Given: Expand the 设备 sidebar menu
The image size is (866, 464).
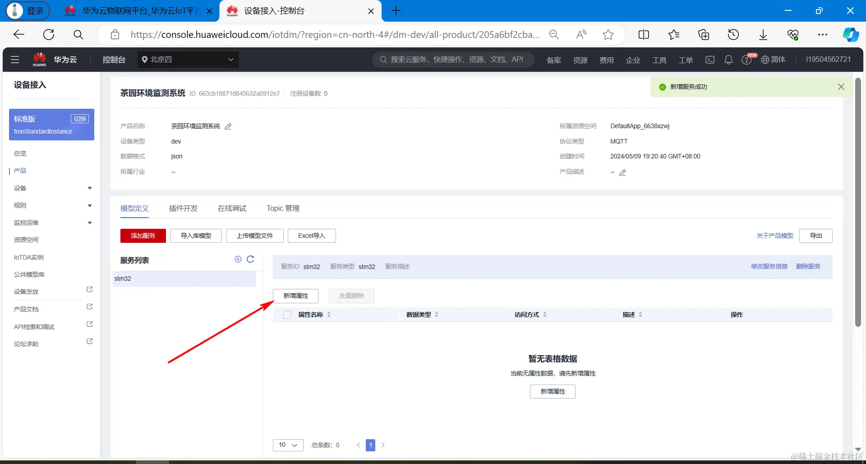Looking at the screenshot, I should (90, 188).
